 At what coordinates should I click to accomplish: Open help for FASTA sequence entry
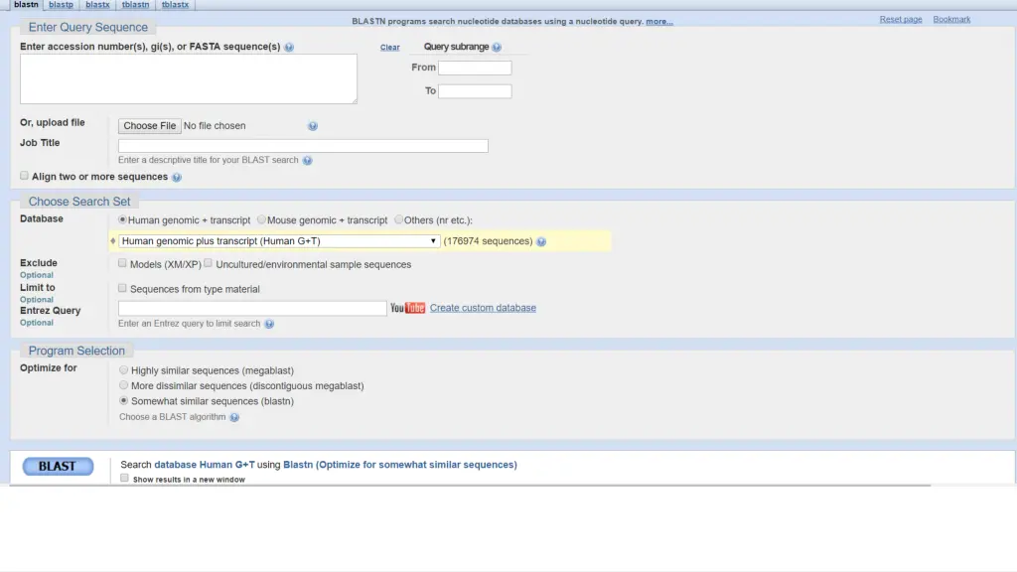tap(289, 48)
